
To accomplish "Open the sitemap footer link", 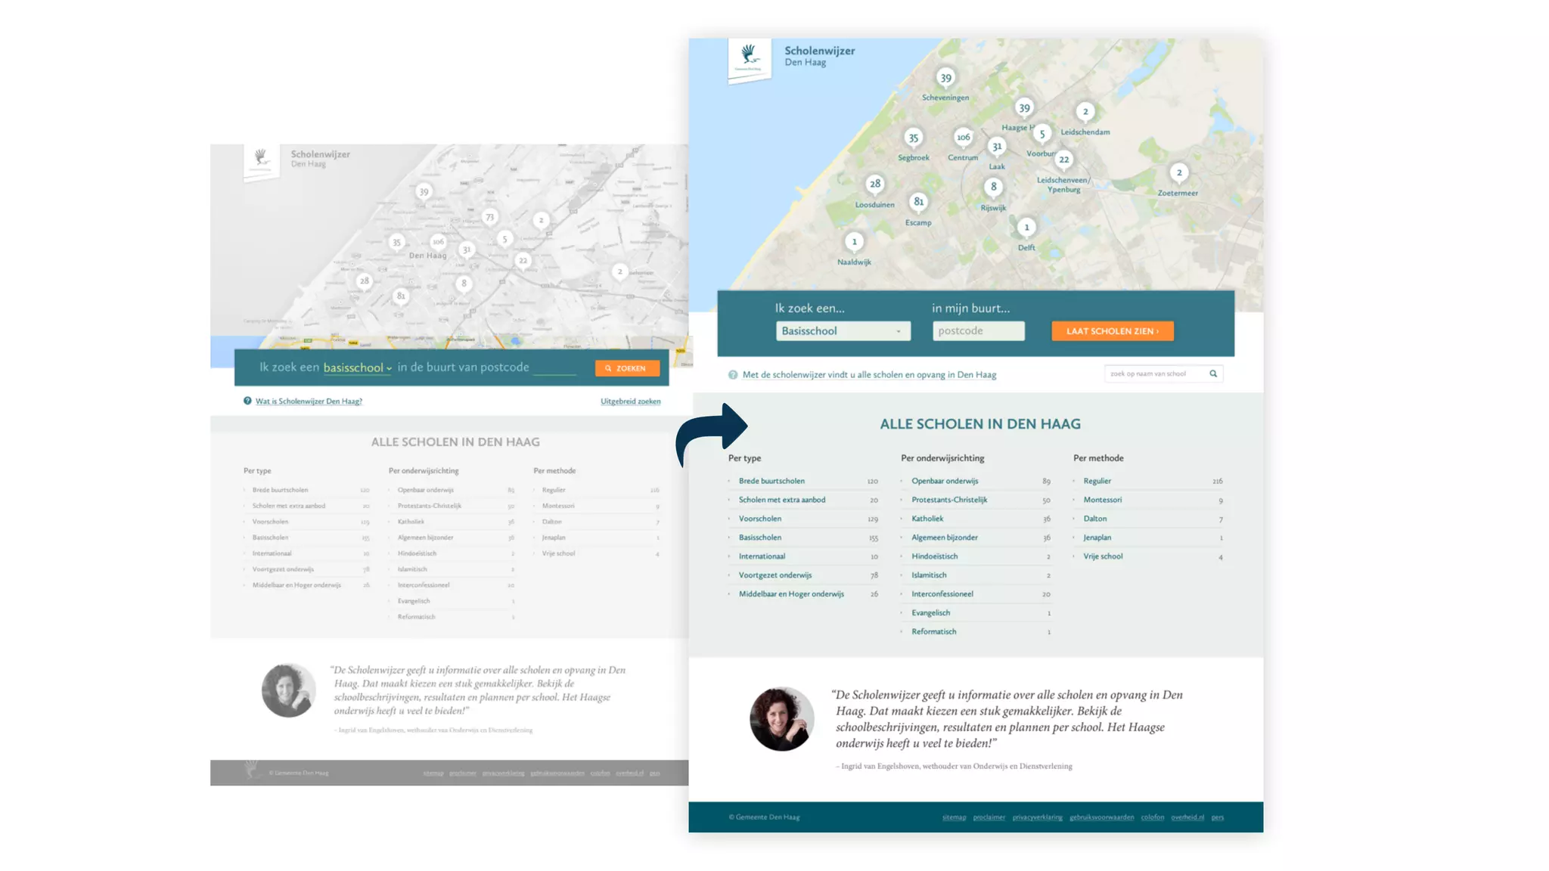I will (x=954, y=817).
